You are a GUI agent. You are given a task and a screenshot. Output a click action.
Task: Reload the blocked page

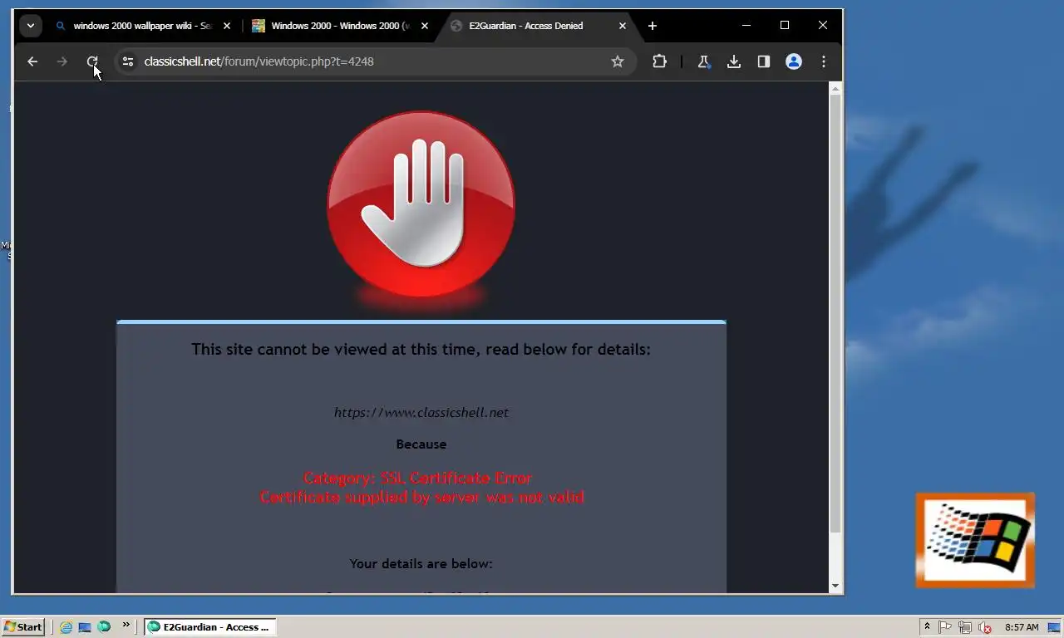[x=92, y=61]
